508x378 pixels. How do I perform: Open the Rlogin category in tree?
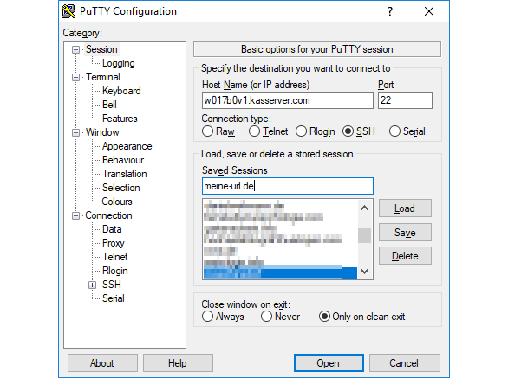pos(115,271)
